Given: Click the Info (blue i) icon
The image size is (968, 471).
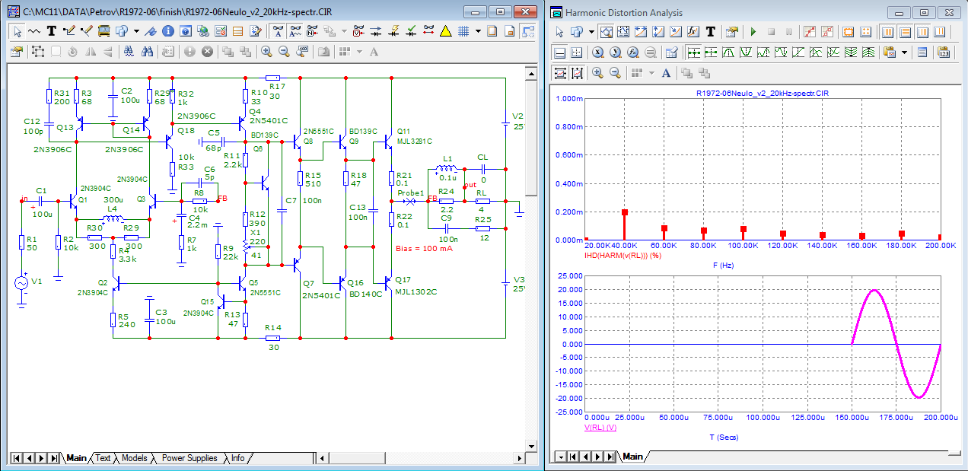Looking at the screenshot, I should pyautogui.click(x=169, y=31).
